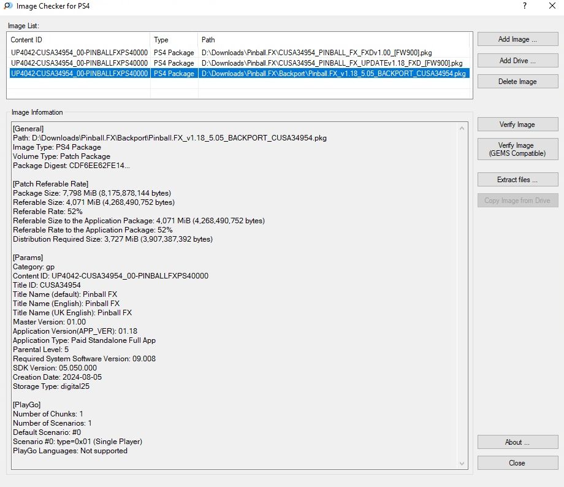The width and height of the screenshot is (564, 487).
Task: Click the Application Type: Paid Standalone line
Action: click(84, 340)
